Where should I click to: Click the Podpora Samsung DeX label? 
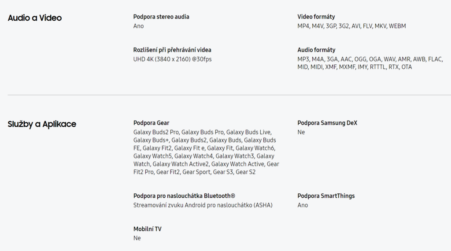coord(327,123)
